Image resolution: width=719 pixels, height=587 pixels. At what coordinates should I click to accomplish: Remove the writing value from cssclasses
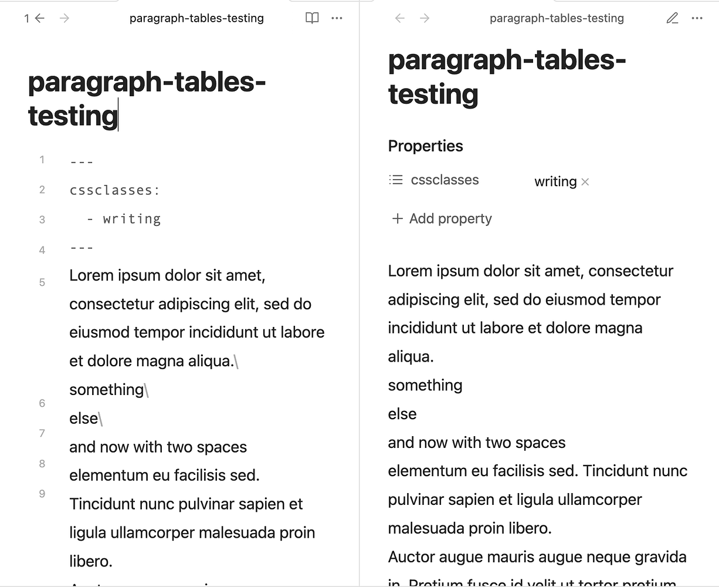585,182
